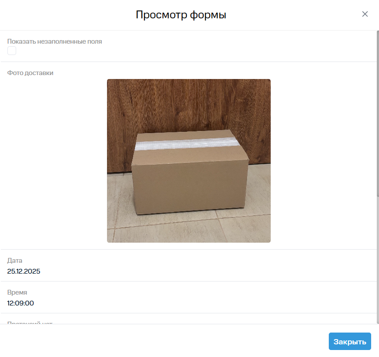Select the time value 12:09:00
Screen dimensions: 379x357
click(21, 303)
